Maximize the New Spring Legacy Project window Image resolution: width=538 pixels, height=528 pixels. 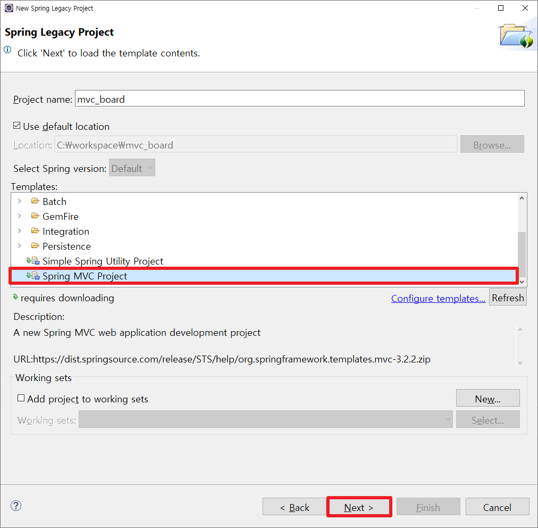click(501, 8)
